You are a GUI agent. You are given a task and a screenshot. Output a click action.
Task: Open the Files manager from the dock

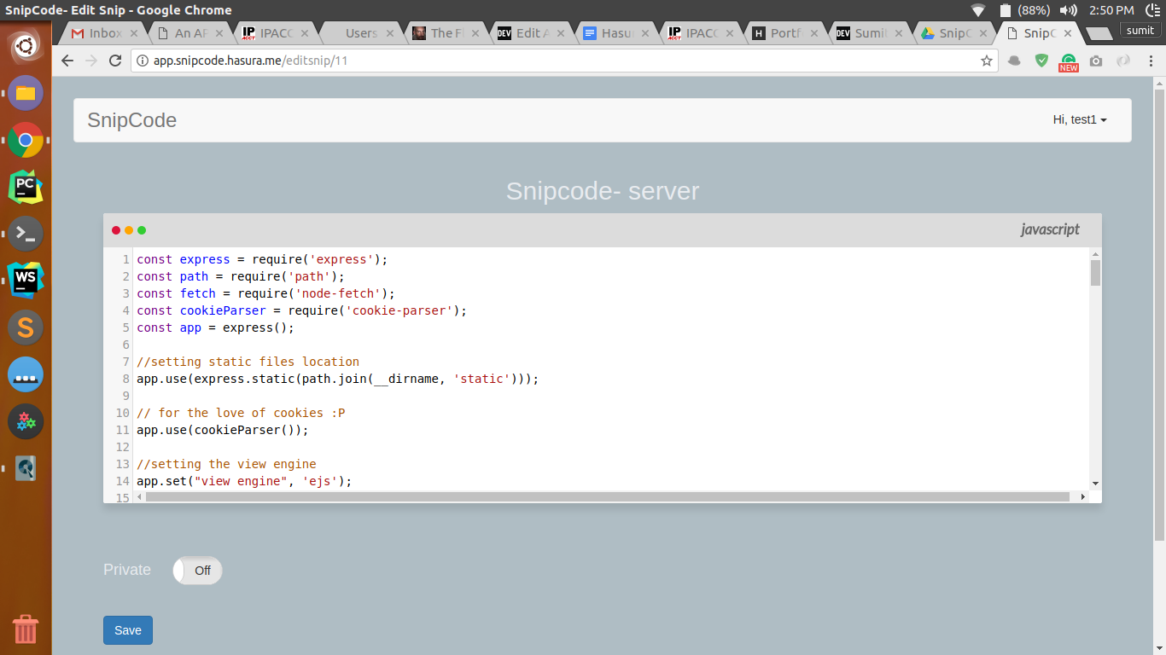coord(26,92)
